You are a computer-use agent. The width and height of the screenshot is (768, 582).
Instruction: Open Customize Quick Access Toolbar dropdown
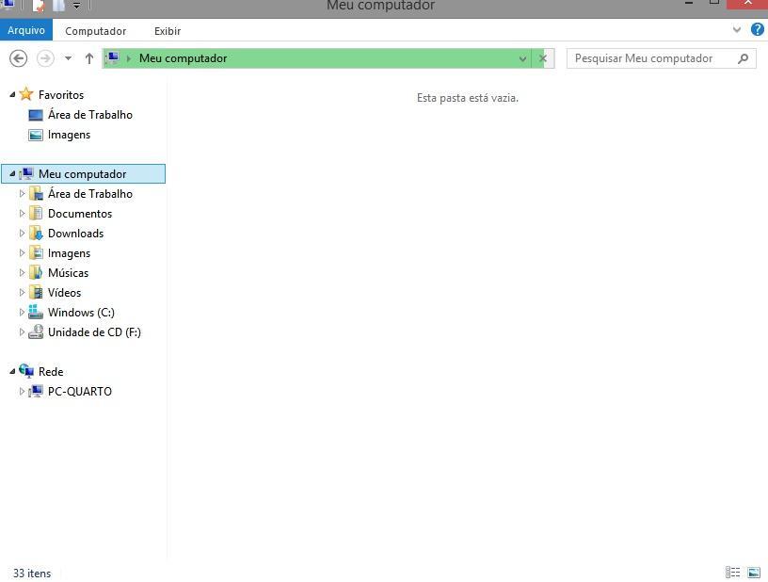tap(77, 6)
